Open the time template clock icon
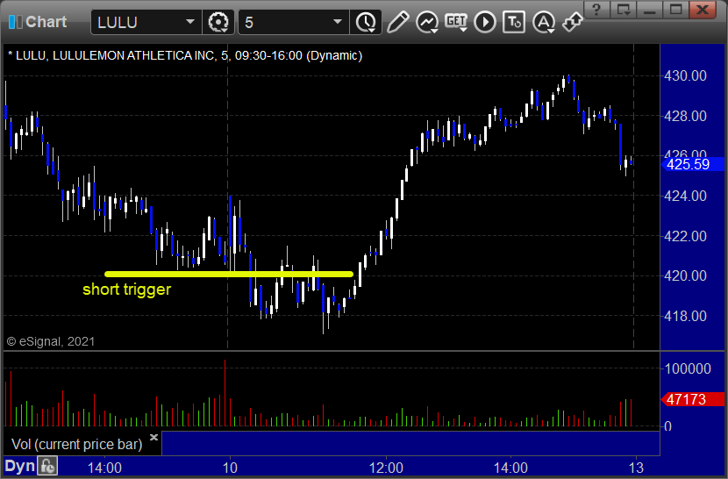728x479 pixels. pos(366,22)
